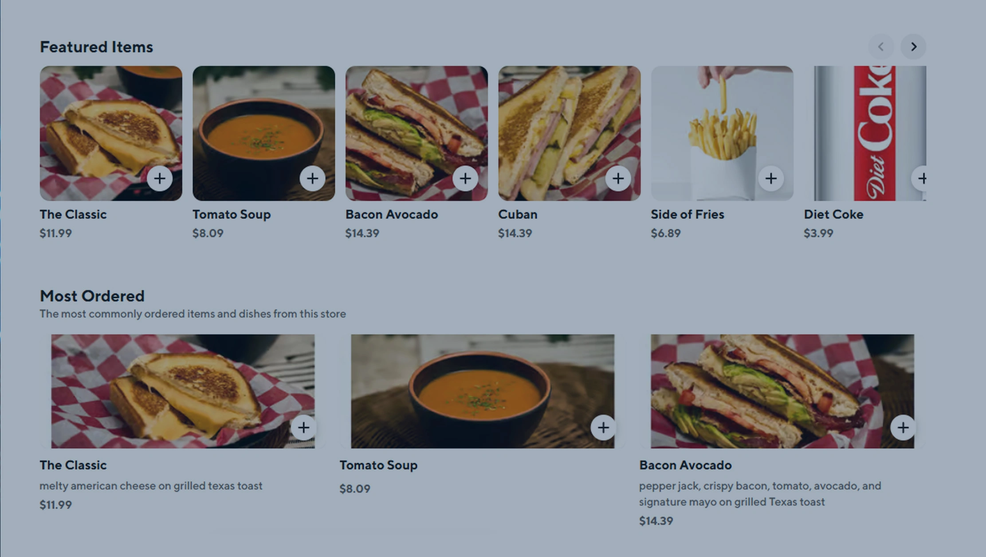986x557 pixels.
Task: Add Diet Coke to cart
Action: pyautogui.click(x=921, y=179)
